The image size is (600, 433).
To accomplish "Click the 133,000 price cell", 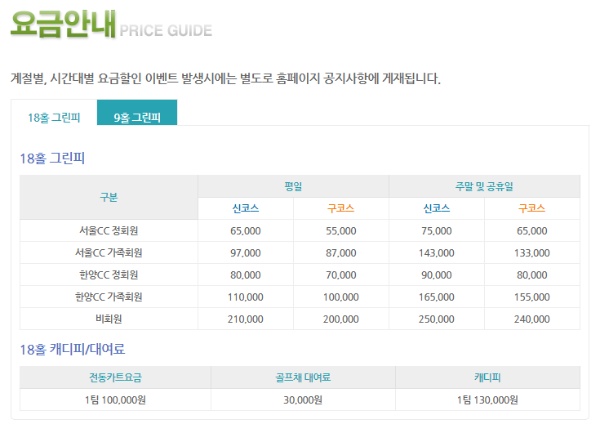I will (532, 253).
